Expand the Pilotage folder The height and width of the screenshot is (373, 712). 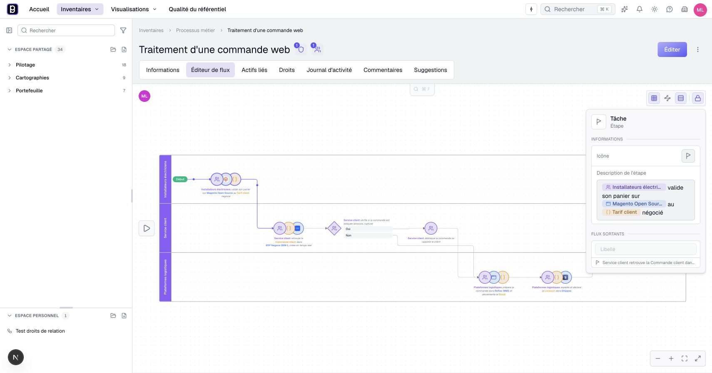10,65
